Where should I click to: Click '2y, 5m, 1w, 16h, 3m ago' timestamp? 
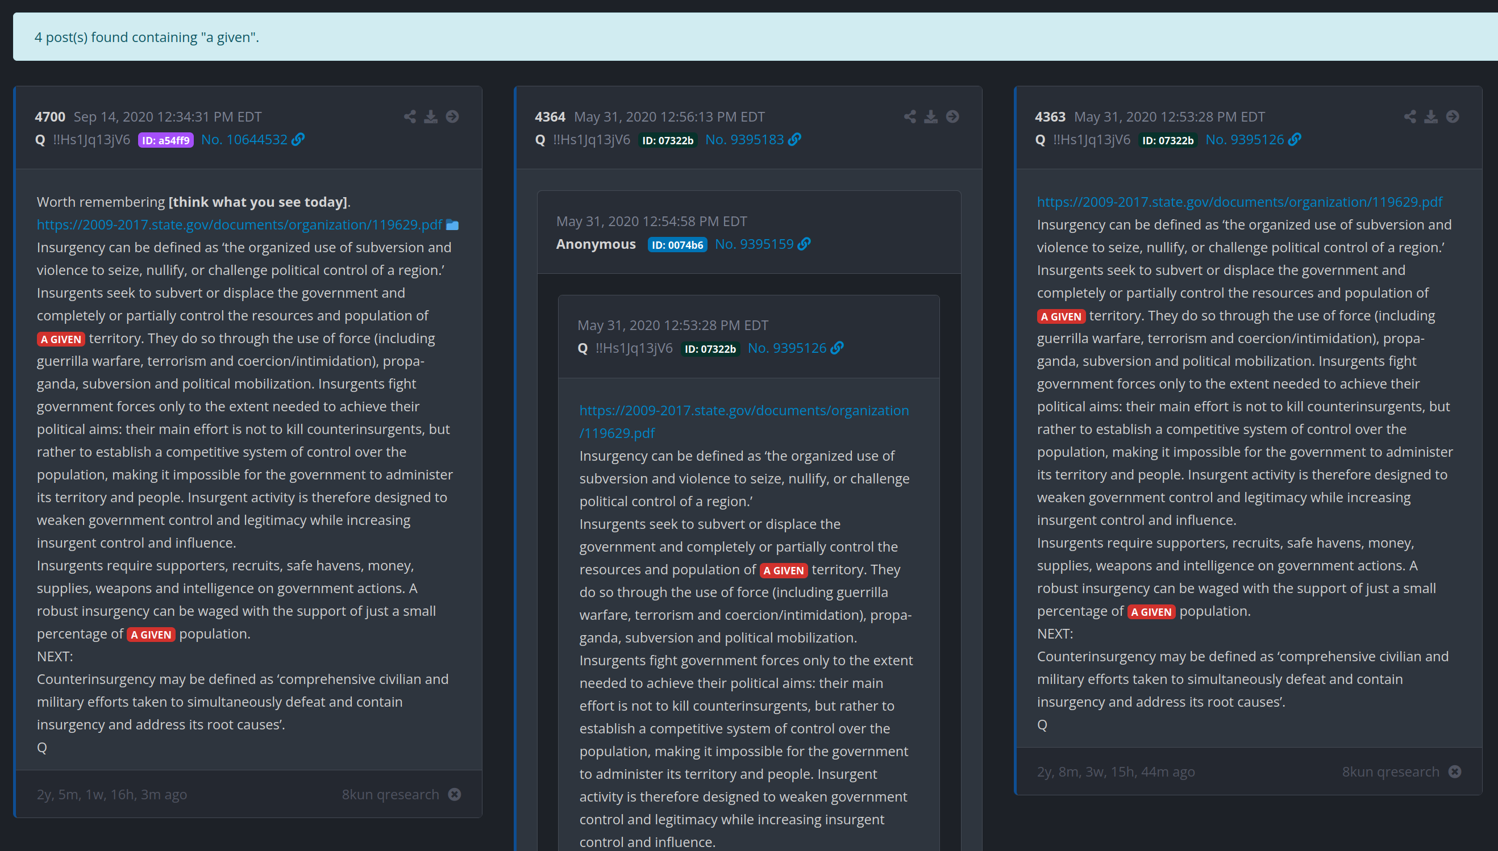coord(113,794)
